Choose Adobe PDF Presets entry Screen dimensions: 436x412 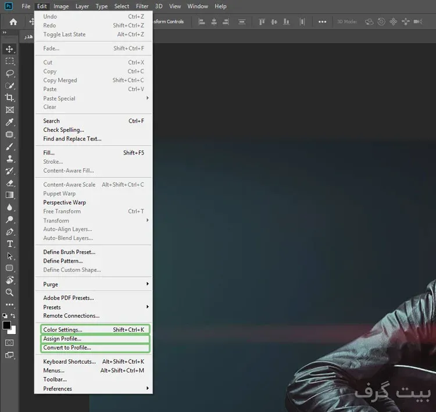tap(94, 298)
